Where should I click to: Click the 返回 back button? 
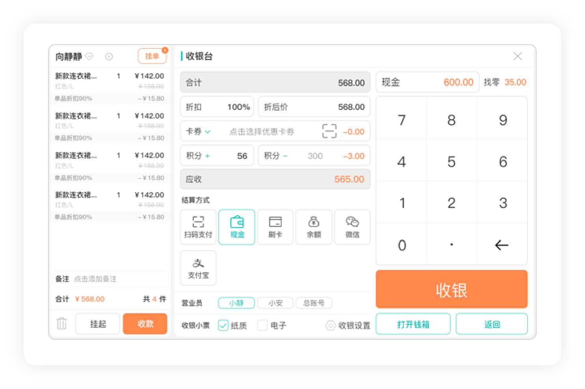point(492,324)
